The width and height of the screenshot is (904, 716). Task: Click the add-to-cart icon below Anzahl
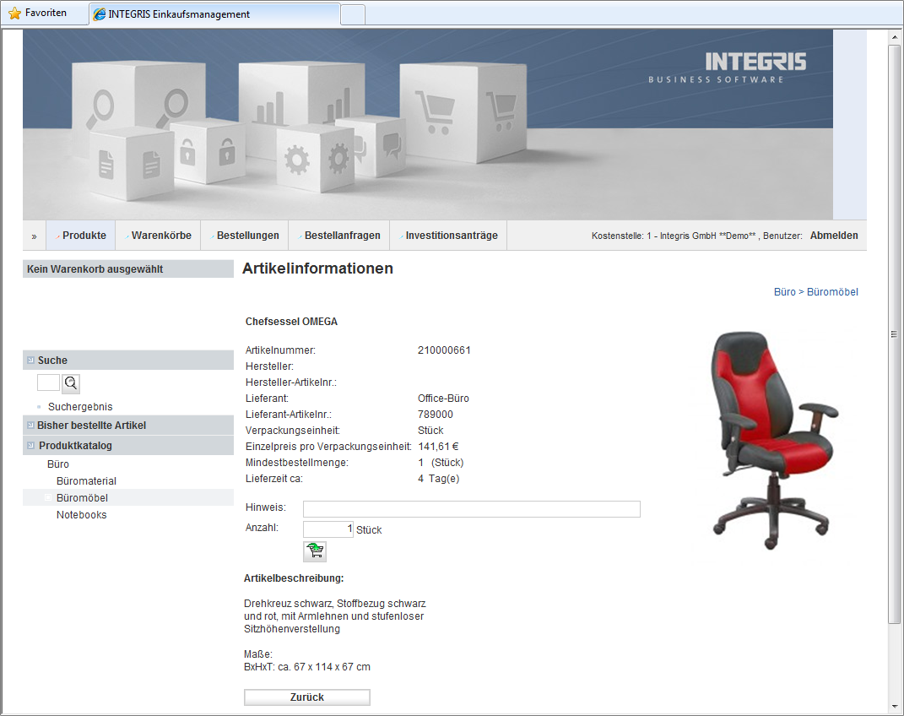(315, 551)
